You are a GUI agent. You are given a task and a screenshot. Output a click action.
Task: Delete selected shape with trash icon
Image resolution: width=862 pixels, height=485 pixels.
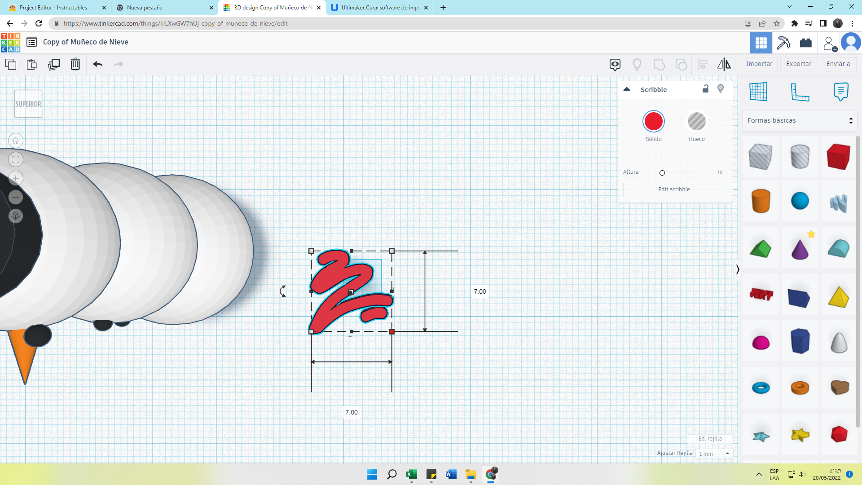coord(75,64)
